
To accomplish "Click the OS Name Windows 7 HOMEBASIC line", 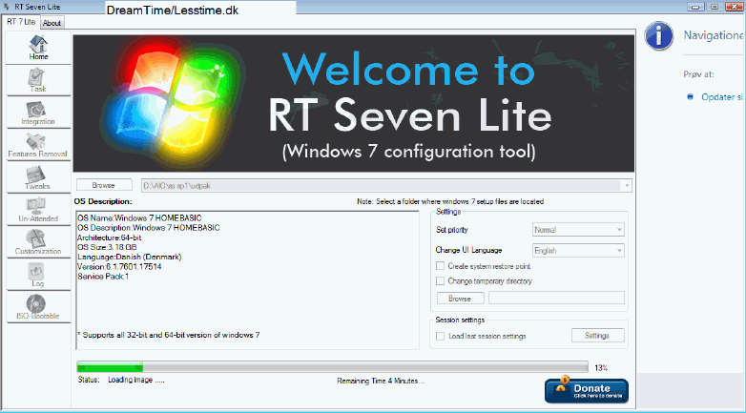I will coord(139,217).
